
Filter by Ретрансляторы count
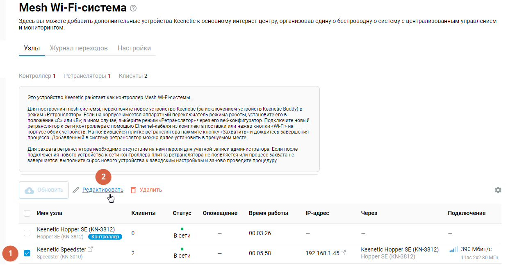87,76
